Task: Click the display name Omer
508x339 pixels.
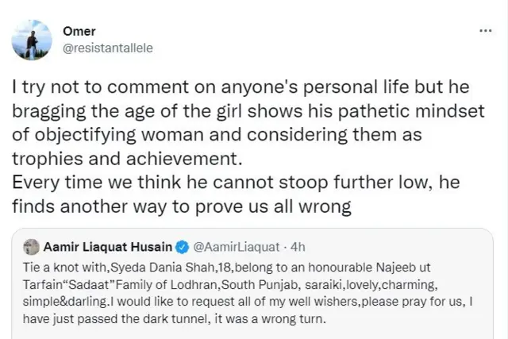Action: (x=79, y=31)
